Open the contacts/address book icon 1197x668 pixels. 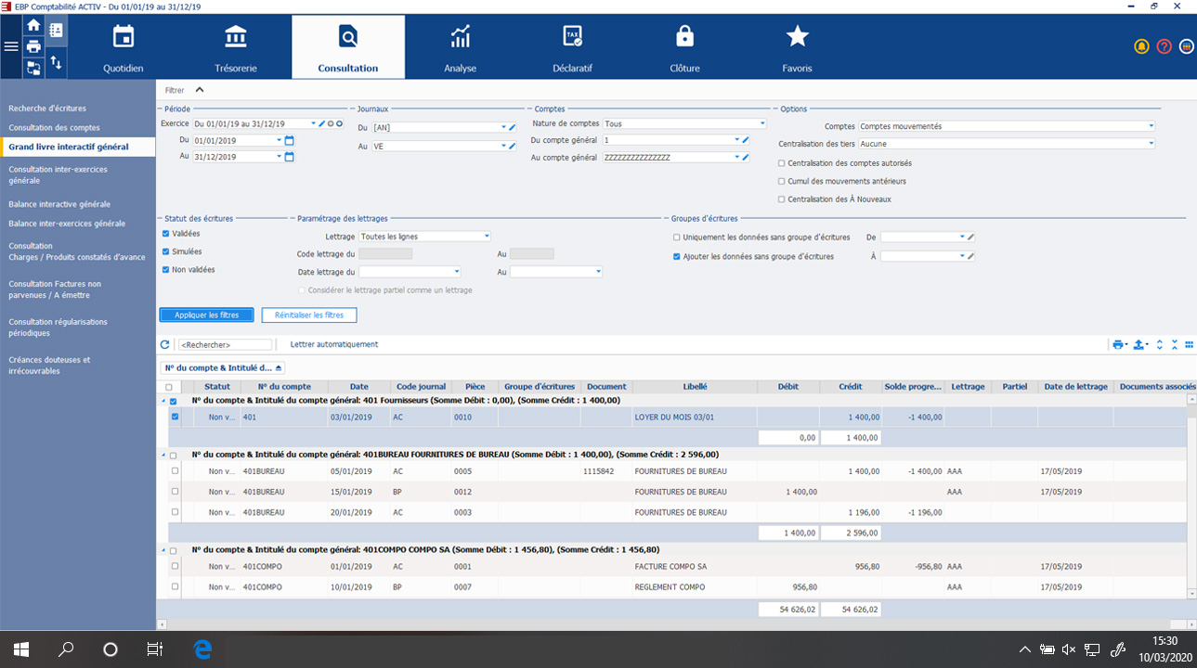56,30
